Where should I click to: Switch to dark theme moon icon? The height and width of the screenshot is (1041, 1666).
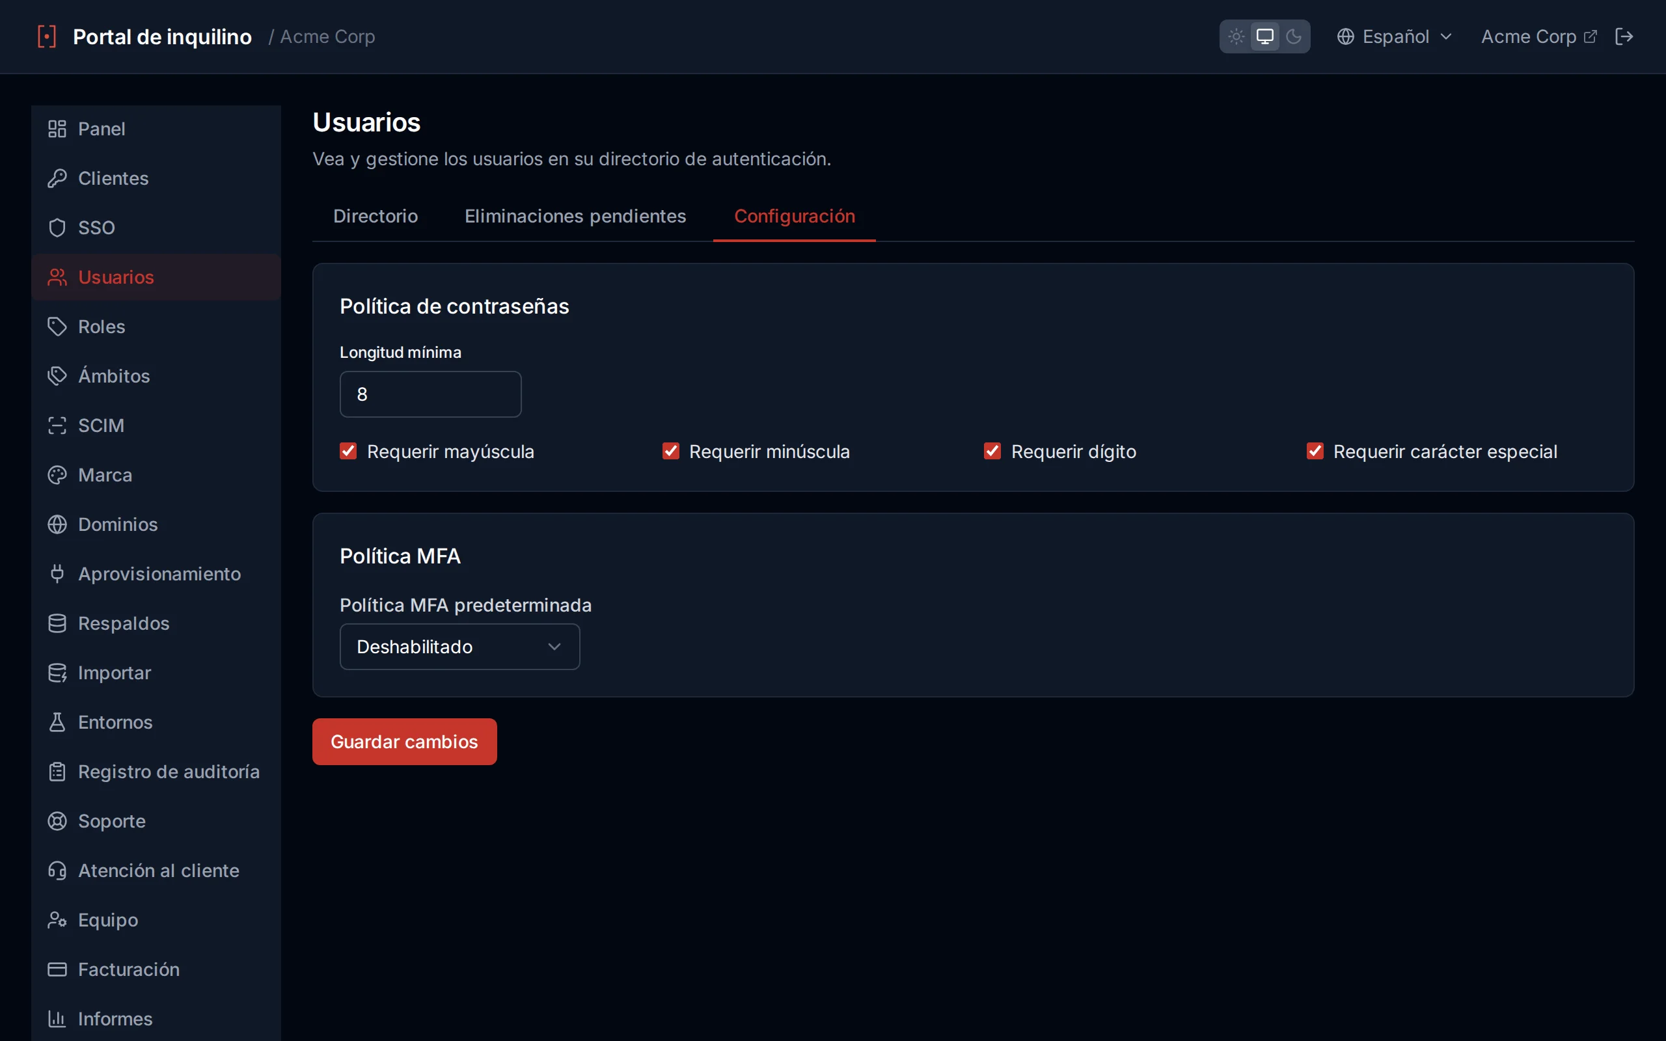click(x=1294, y=36)
